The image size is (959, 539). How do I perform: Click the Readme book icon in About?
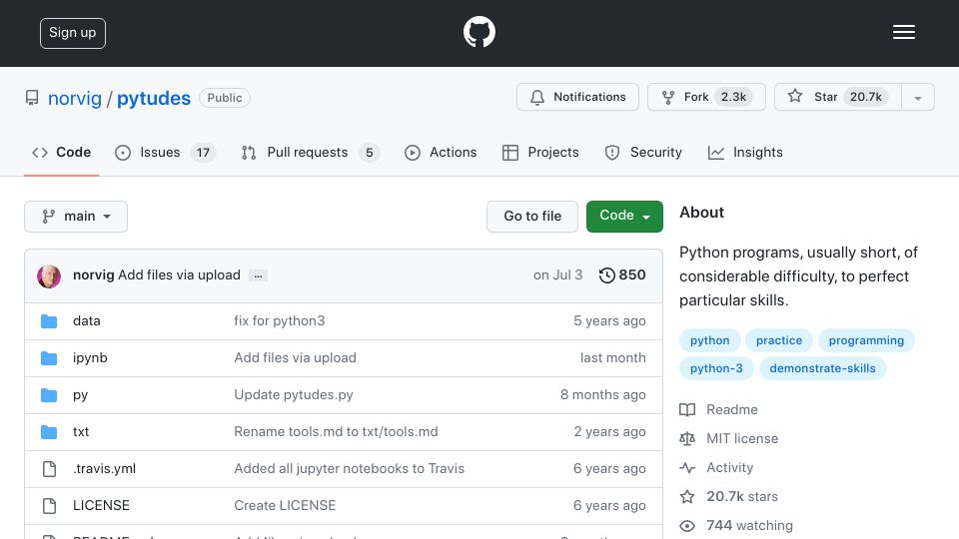(687, 409)
